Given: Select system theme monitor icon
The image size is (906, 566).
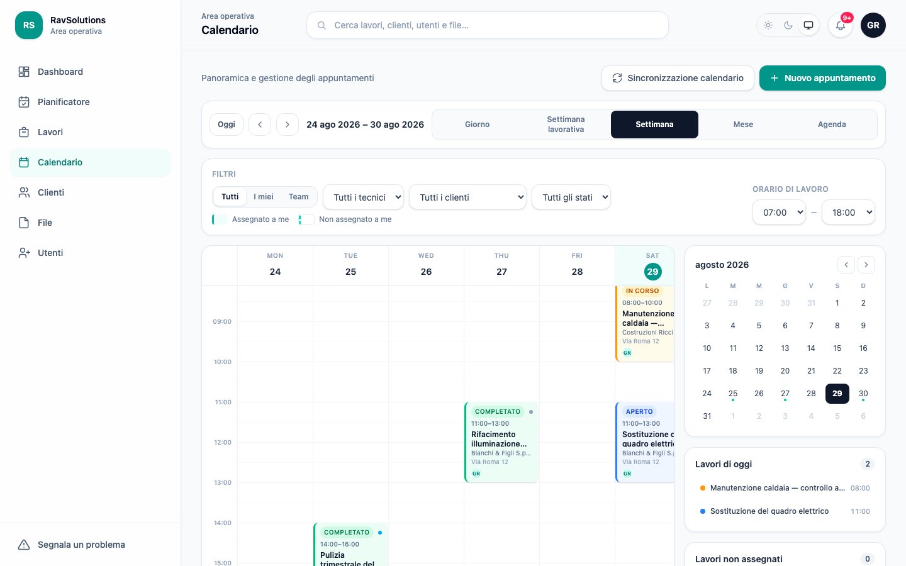Looking at the screenshot, I should [808, 25].
